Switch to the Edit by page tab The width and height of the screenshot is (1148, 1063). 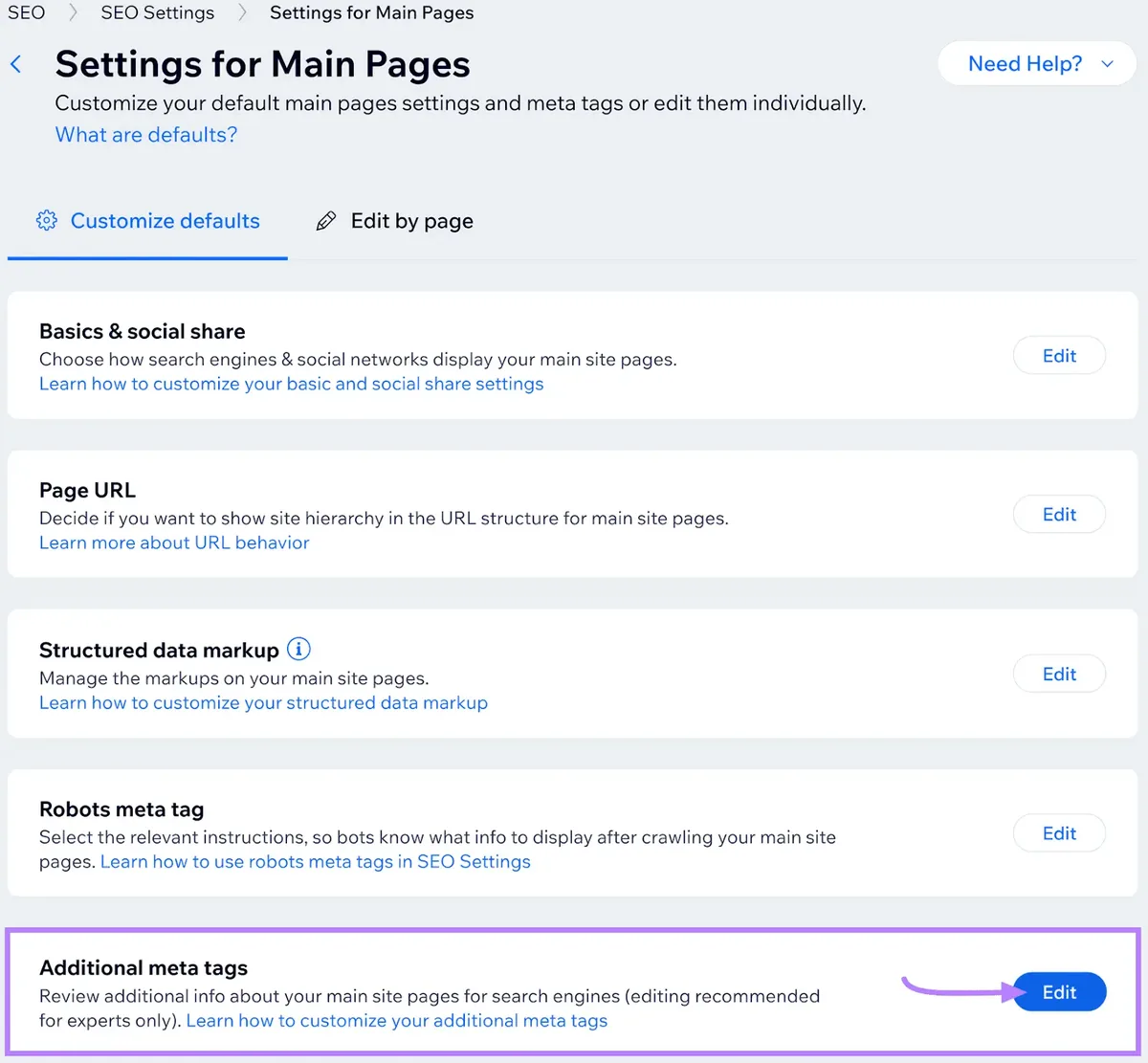[x=394, y=221]
